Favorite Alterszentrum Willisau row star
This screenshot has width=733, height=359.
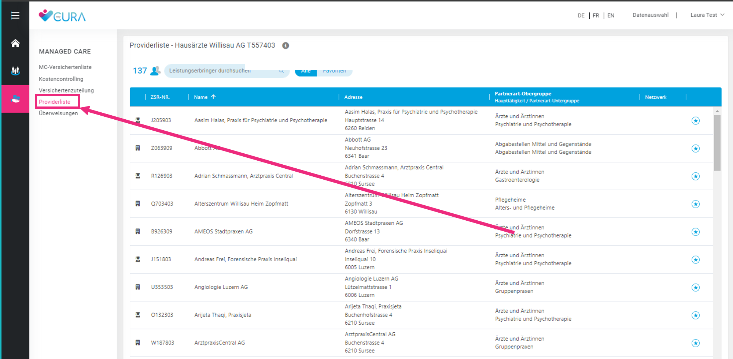click(695, 204)
